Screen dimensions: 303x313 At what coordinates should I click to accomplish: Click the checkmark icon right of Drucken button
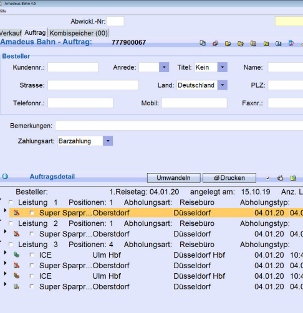point(267,178)
